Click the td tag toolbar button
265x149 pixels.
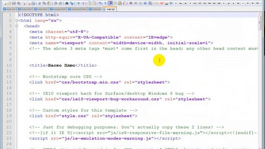pyautogui.click(x=257, y=3)
